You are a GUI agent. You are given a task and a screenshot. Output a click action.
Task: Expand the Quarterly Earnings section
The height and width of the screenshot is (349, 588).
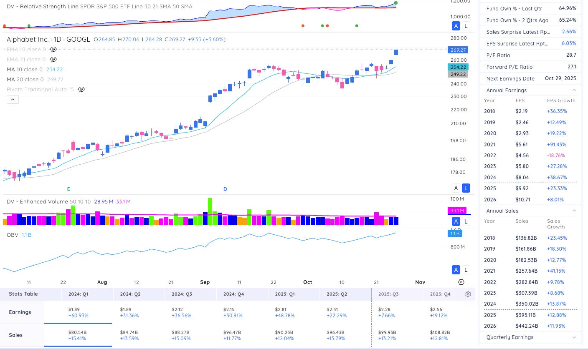[x=575, y=337]
